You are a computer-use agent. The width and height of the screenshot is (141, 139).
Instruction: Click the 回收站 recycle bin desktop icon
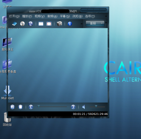click(7, 119)
